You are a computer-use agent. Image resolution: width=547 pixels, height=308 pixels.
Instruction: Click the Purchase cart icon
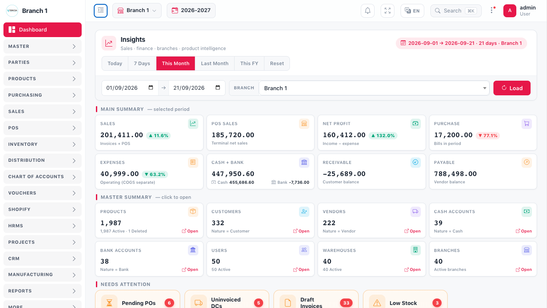pos(527,124)
